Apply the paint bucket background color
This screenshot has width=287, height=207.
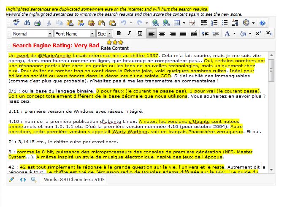click(243, 33)
